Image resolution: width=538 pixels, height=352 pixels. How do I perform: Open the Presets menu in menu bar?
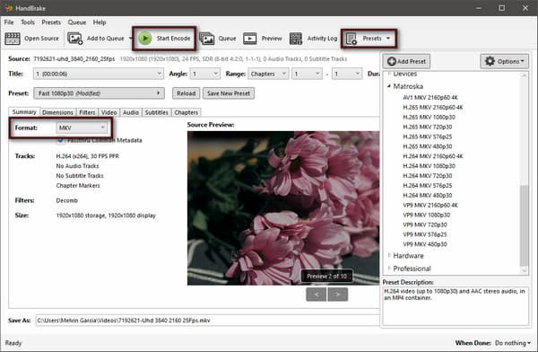51,22
